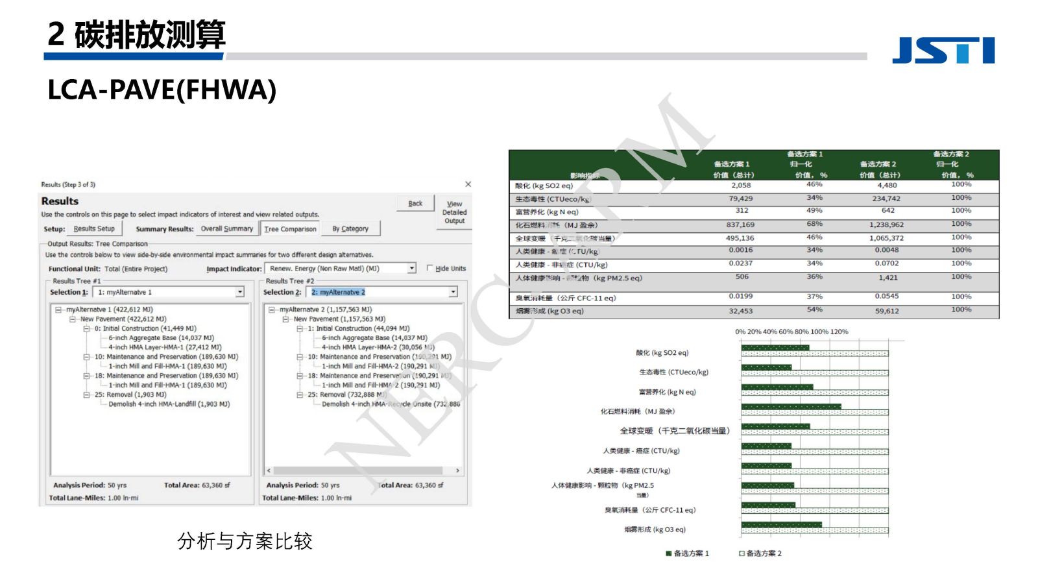Click the dark green 备选方案 1 legend marker
The width and height of the screenshot is (1038, 584).
pos(669,554)
